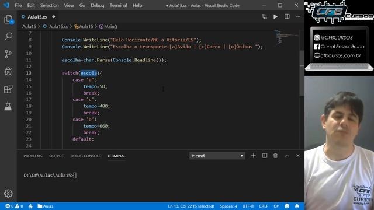This screenshot has height=210, width=374.
Task: Click Ln 13, Col 22 status entry
Action: [191, 206]
